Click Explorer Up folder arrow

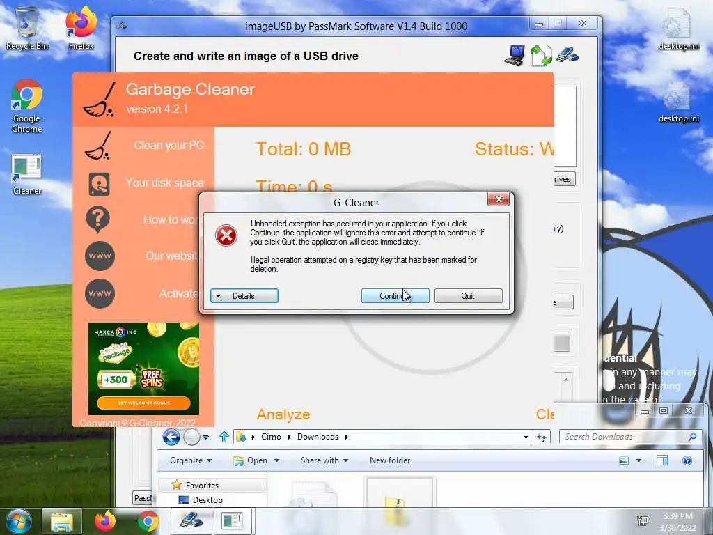(224, 437)
